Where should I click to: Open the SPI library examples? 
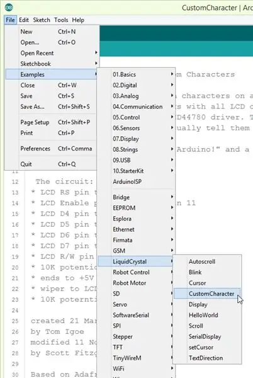tap(136, 326)
